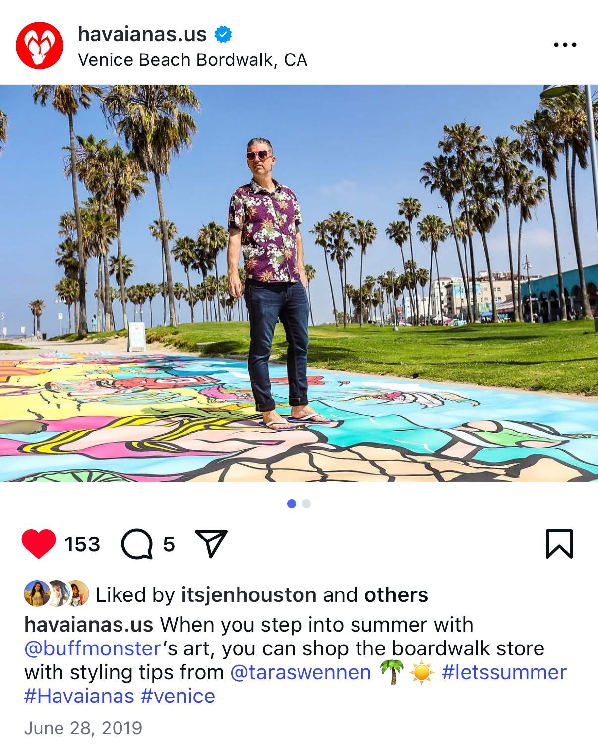Unlike the post with the red heart
Screen dimensions: 598x754
point(39,544)
